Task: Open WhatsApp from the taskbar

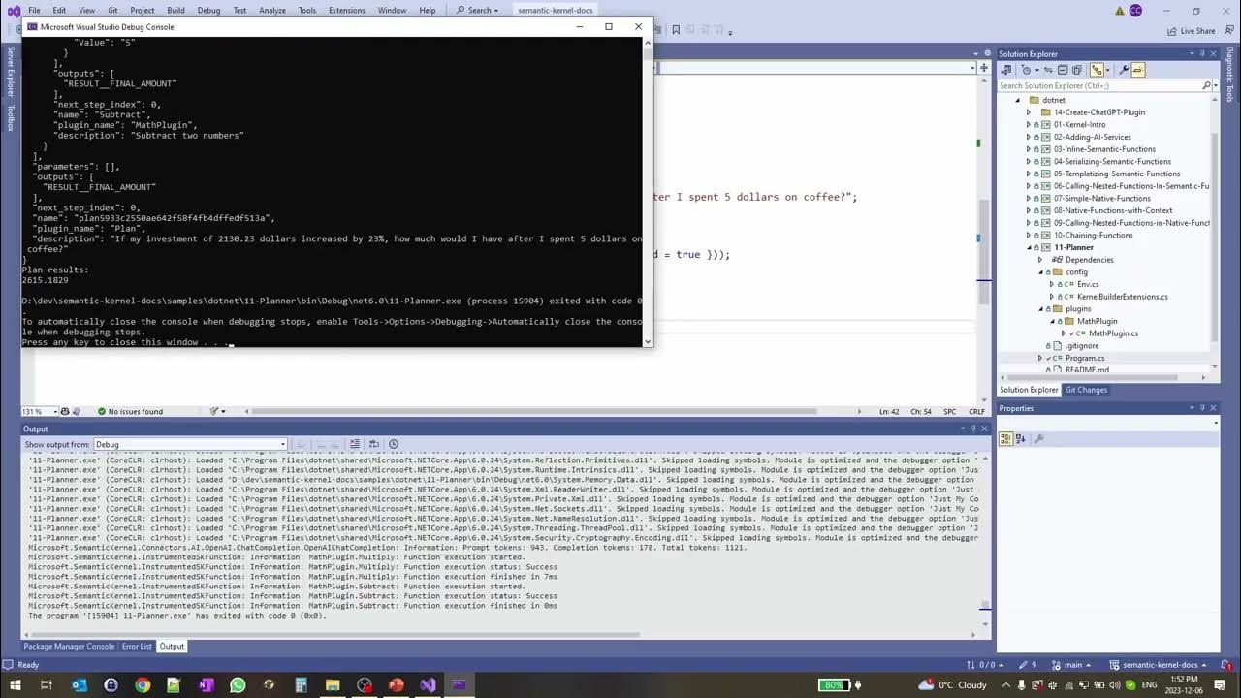Action: click(x=238, y=684)
